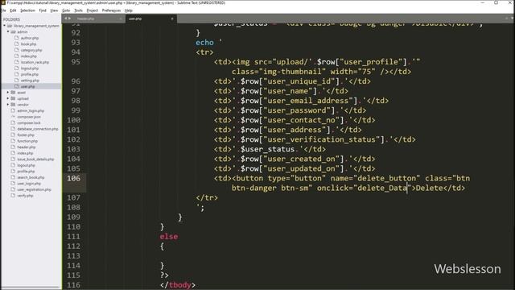The image size is (515, 290).
Task: Open the Help menu
Action: tap(129, 10)
